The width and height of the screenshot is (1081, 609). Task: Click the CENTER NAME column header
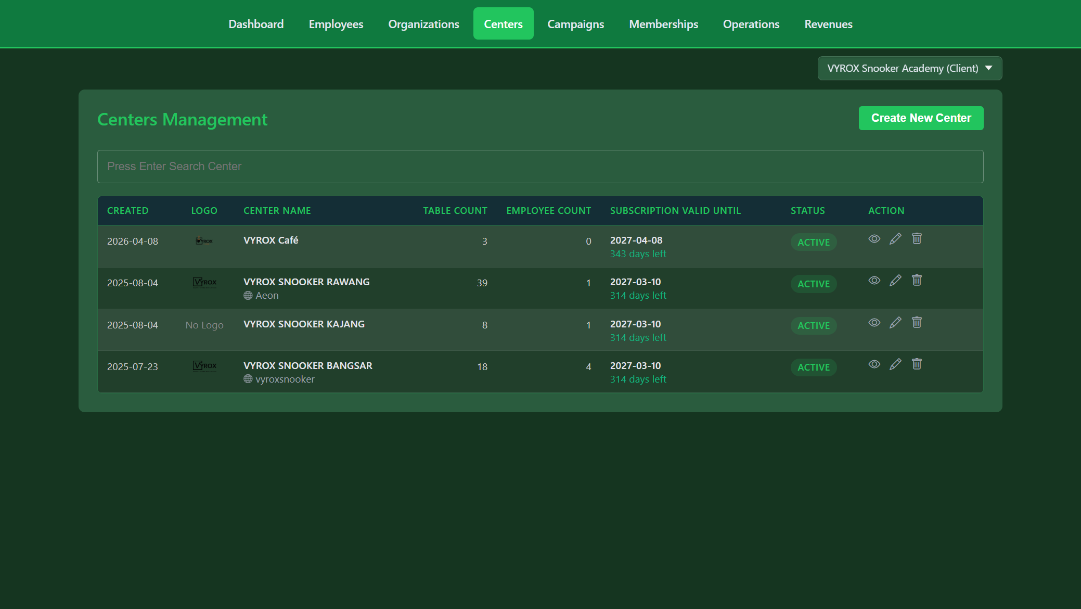tap(277, 211)
